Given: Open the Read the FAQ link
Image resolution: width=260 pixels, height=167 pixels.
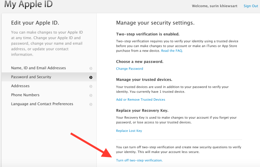Looking at the screenshot, I should pyautogui.click(x=172, y=51).
